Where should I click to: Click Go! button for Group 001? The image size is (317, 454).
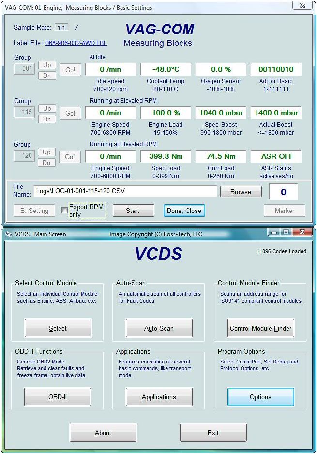coord(70,70)
